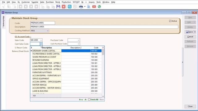198x111 pixels.
Task: Click the grayed refresh icon after Search
Action: pyautogui.click(x=75, y=7)
